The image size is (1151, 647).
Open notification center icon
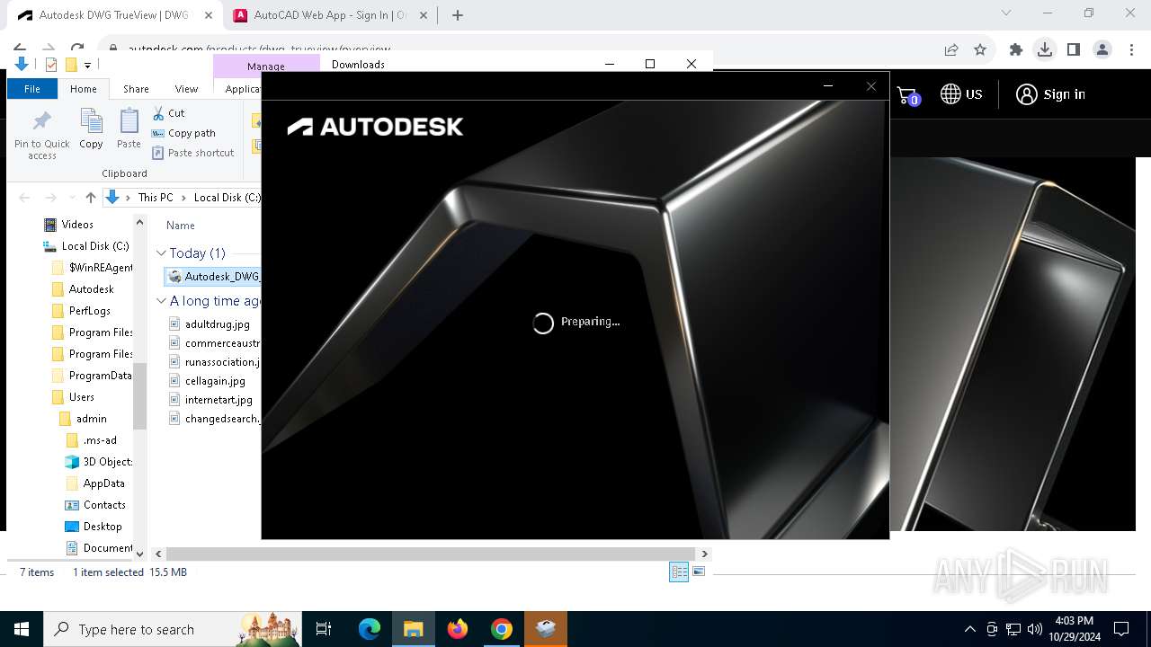(x=1121, y=629)
